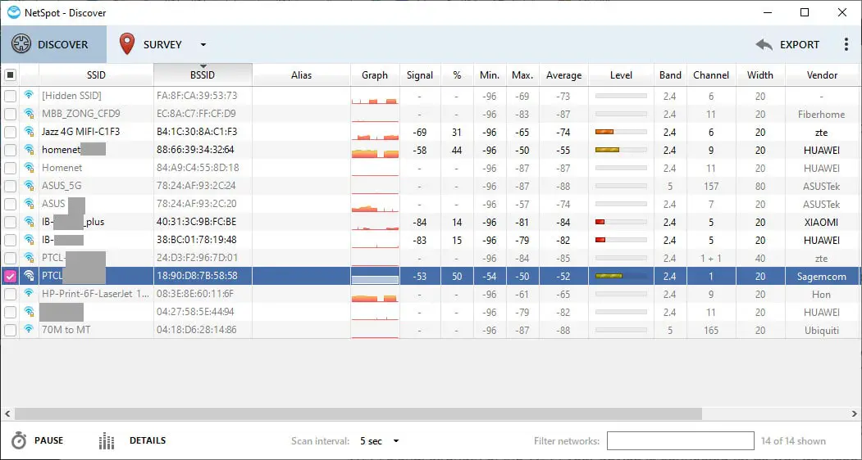Viewport: 862px width, 460px height.
Task: Expand the Survey dropdown arrow
Action: (x=203, y=45)
